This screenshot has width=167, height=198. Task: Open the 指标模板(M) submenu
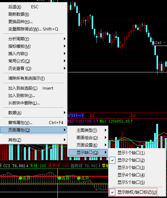[x=34, y=46]
